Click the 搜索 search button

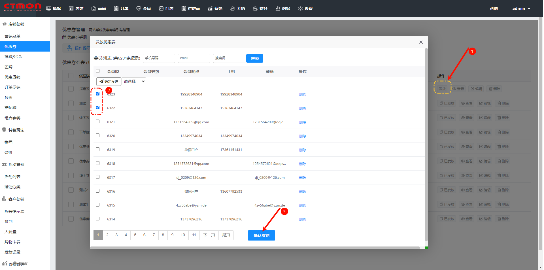click(254, 58)
